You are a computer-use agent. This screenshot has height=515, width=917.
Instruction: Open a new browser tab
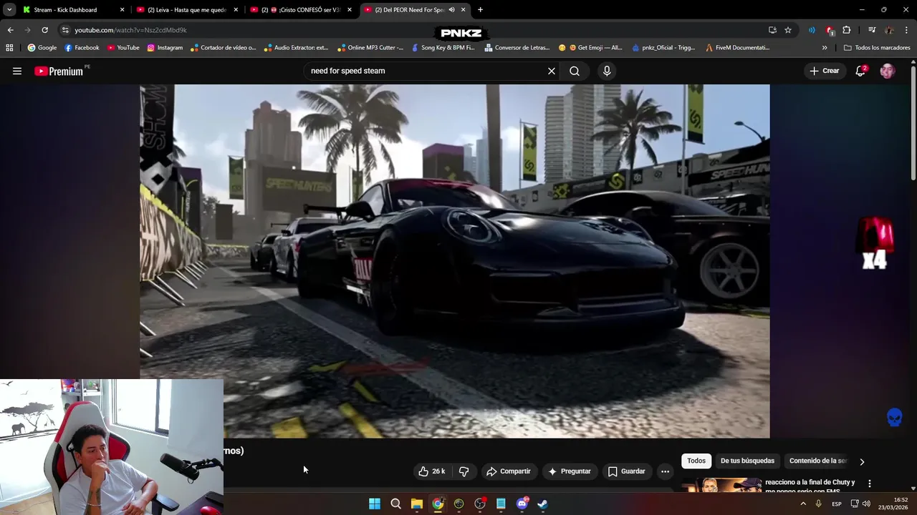pyautogui.click(x=480, y=10)
